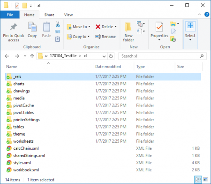Go up one folder level arrow

(x=32, y=56)
